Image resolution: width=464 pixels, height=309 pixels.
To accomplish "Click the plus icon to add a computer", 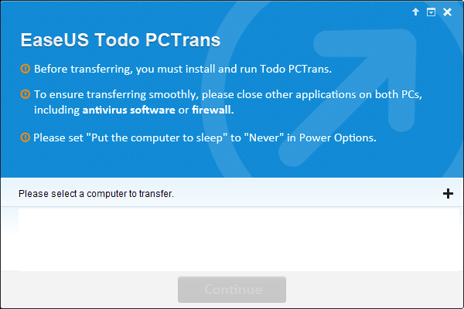I will (x=448, y=193).
